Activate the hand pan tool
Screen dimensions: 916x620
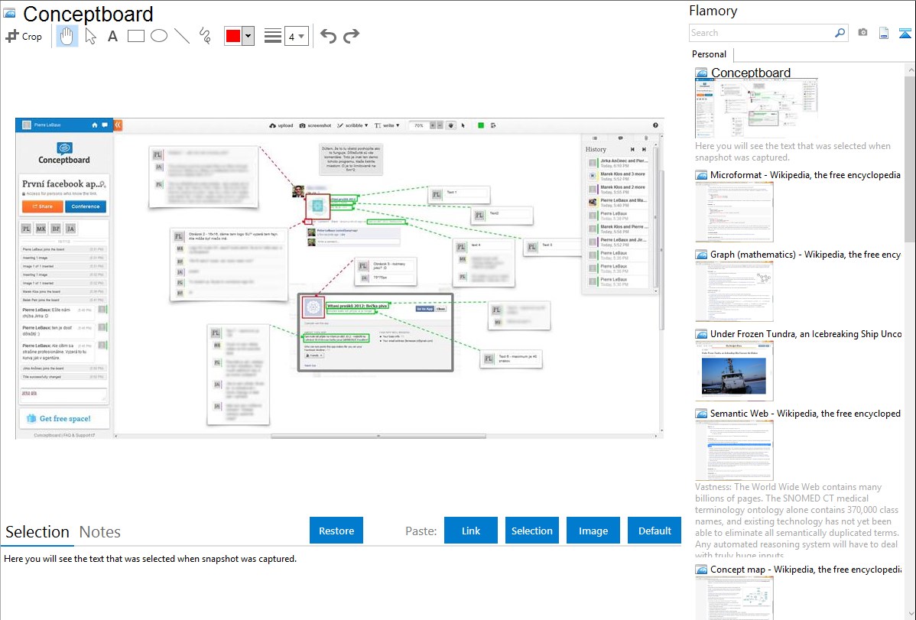pyautogui.click(x=67, y=36)
